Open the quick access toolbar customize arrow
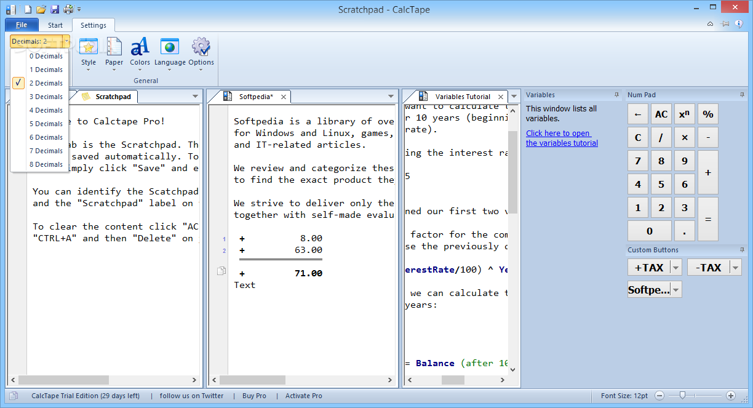 coord(79,10)
